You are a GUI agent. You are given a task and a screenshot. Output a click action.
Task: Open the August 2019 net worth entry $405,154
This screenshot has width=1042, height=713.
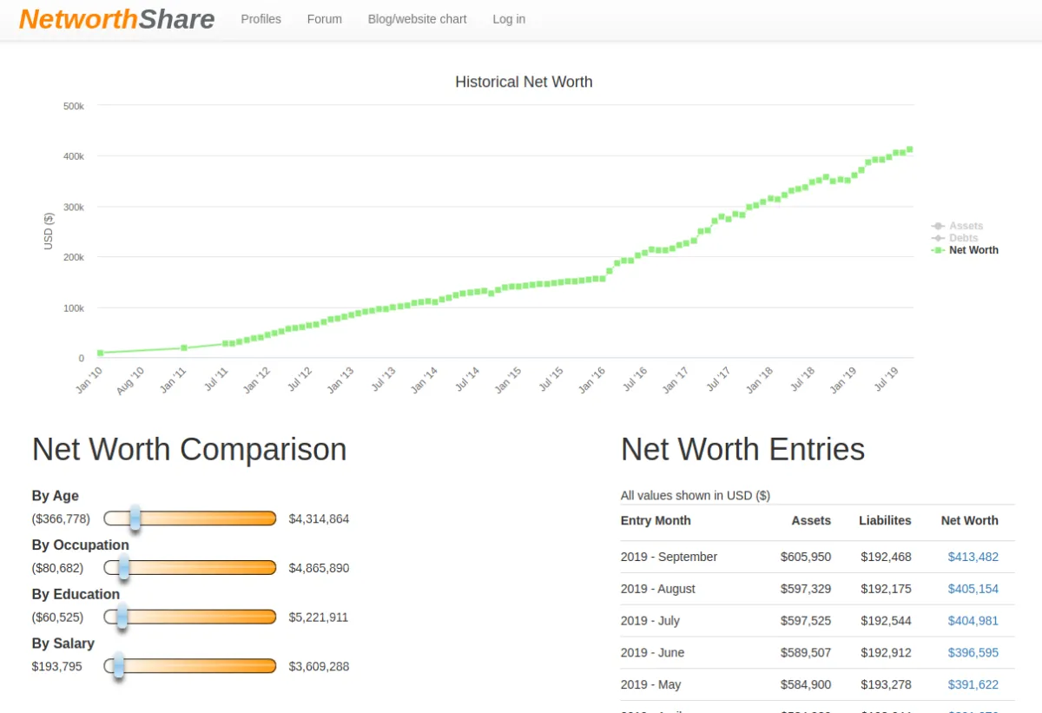tap(973, 589)
